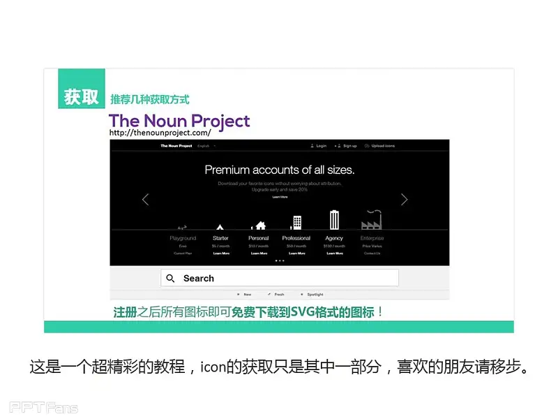Select the Enterprise factory icon
This screenshot has height=419, width=558.
coord(371,221)
